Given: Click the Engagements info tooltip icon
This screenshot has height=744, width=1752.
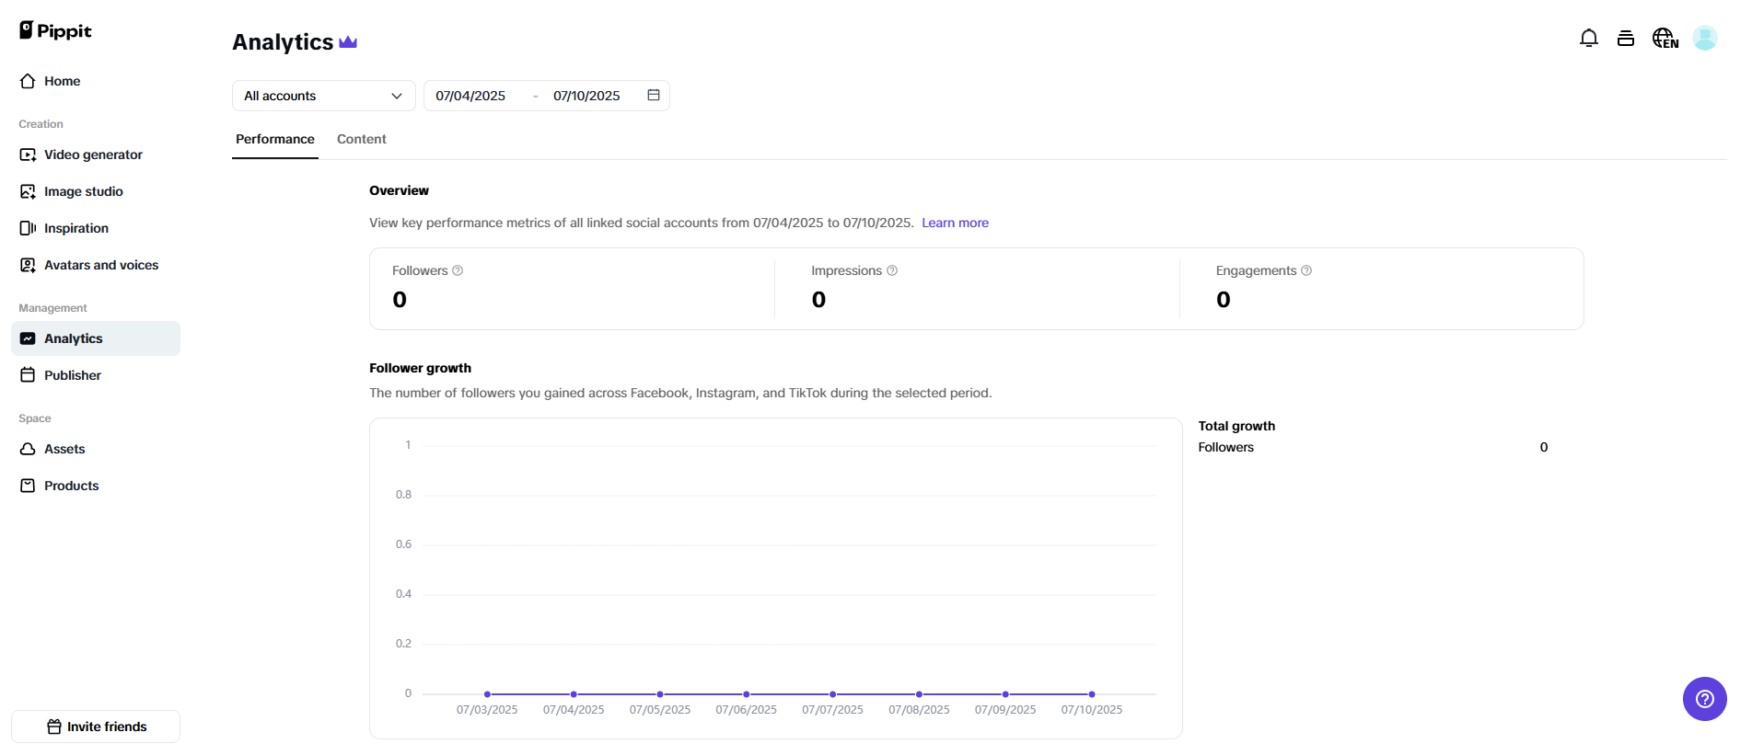Looking at the screenshot, I should [1306, 270].
